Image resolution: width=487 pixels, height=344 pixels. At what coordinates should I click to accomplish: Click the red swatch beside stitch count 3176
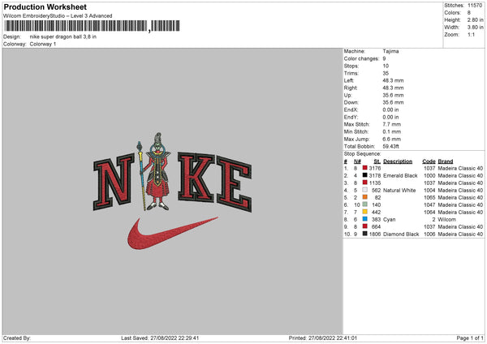(x=365, y=168)
